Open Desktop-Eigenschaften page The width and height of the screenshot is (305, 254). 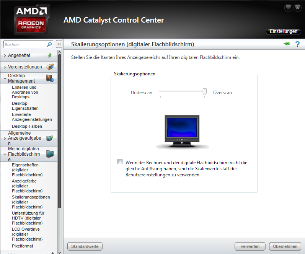[x=25, y=106]
